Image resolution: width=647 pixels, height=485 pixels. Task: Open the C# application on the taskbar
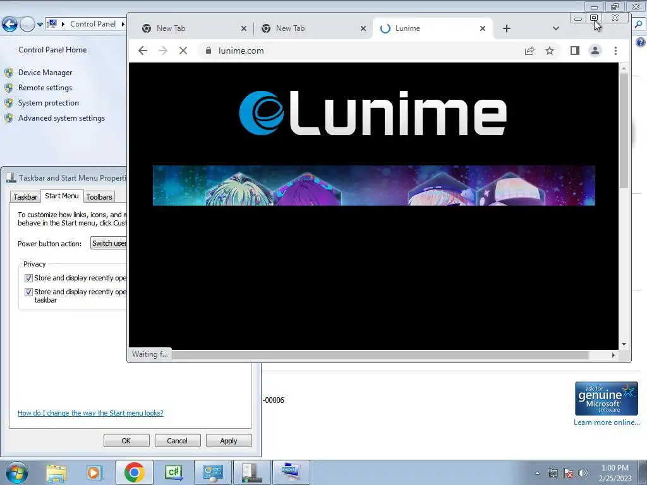click(173, 472)
